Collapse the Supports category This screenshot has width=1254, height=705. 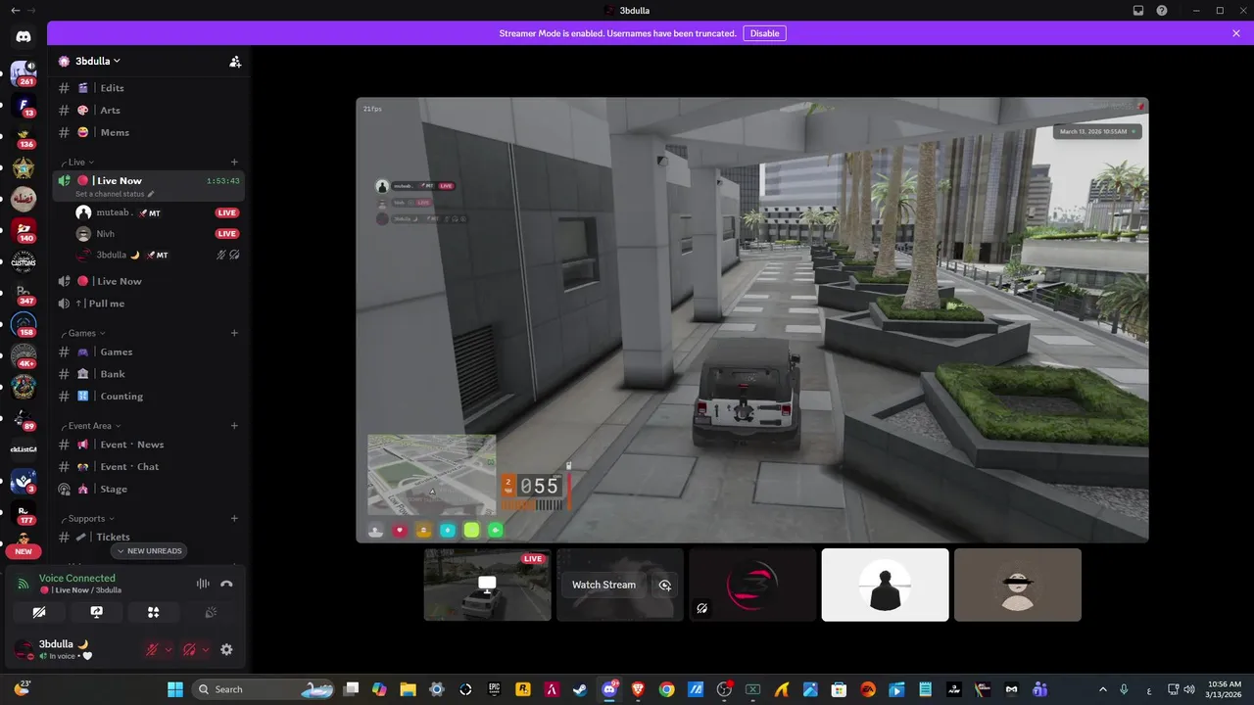pyautogui.click(x=90, y=519)
